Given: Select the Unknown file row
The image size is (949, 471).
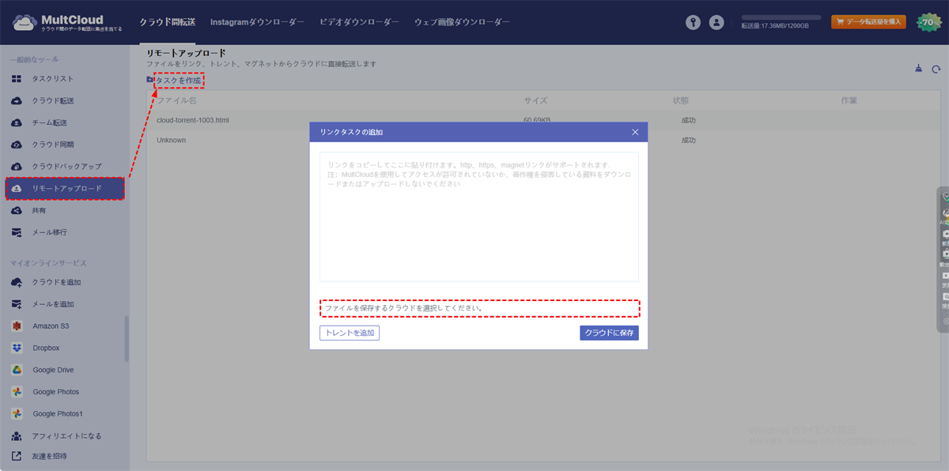Looking at the screenshot, I should click(545, 140).
